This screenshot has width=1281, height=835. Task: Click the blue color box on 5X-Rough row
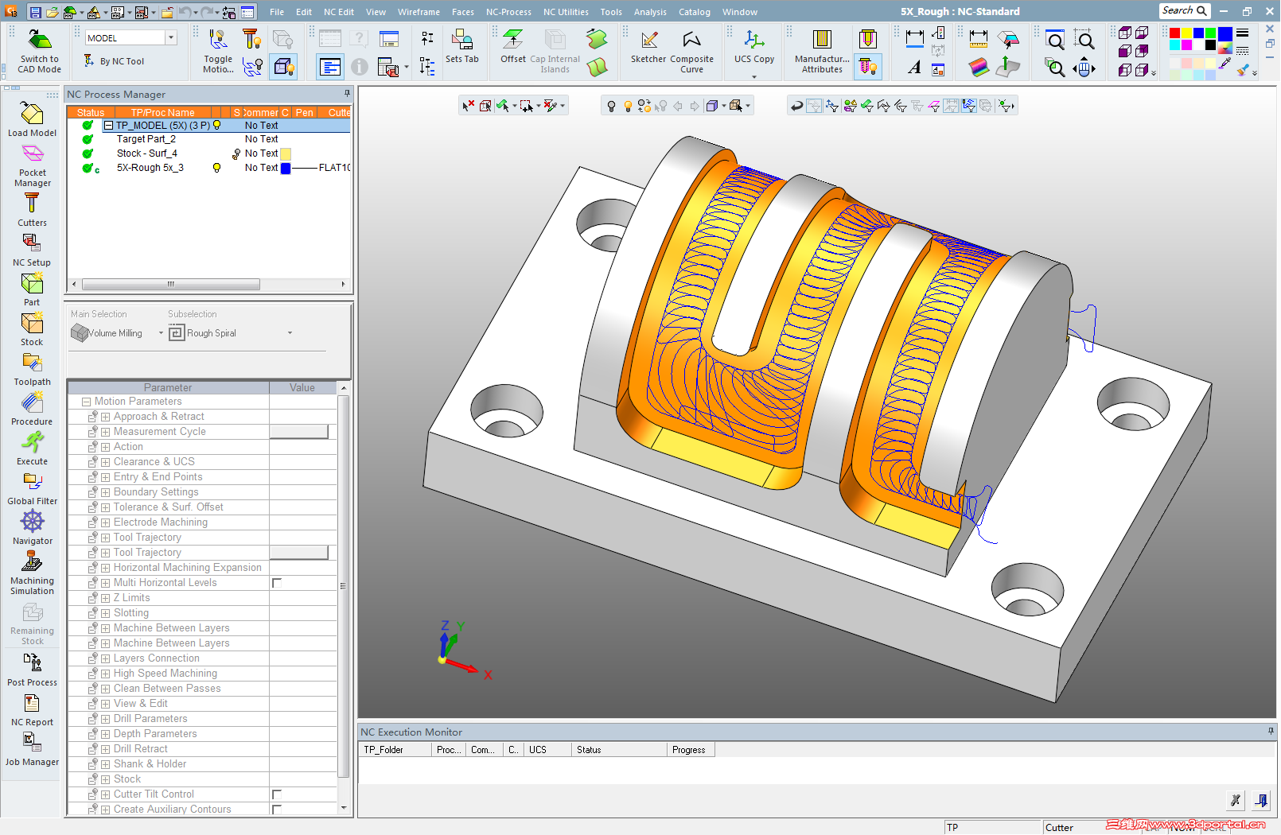[x=286, y=168]
